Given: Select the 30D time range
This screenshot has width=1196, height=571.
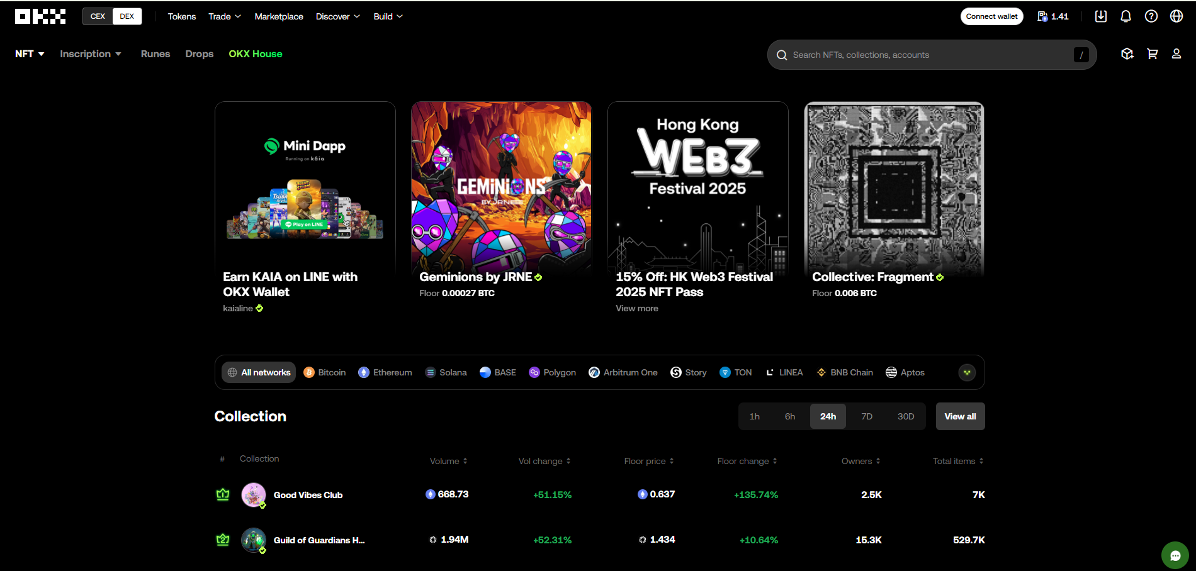Looking at the screenshot, I should (x=906, y=416).
